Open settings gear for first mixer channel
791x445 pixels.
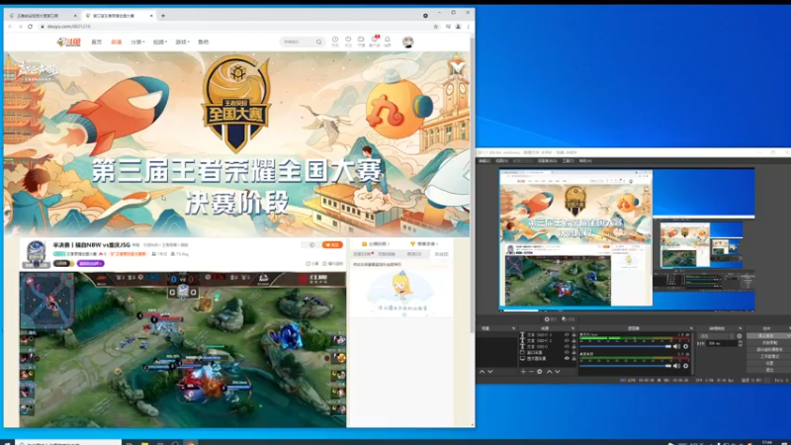click(x=685, y=347)
